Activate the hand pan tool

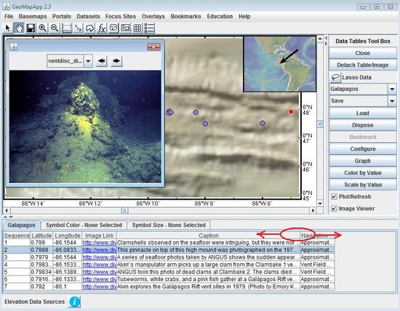point(19,28)
